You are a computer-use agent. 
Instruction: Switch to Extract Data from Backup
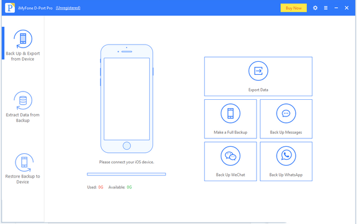pyautogui.click(x=23, y=107)
